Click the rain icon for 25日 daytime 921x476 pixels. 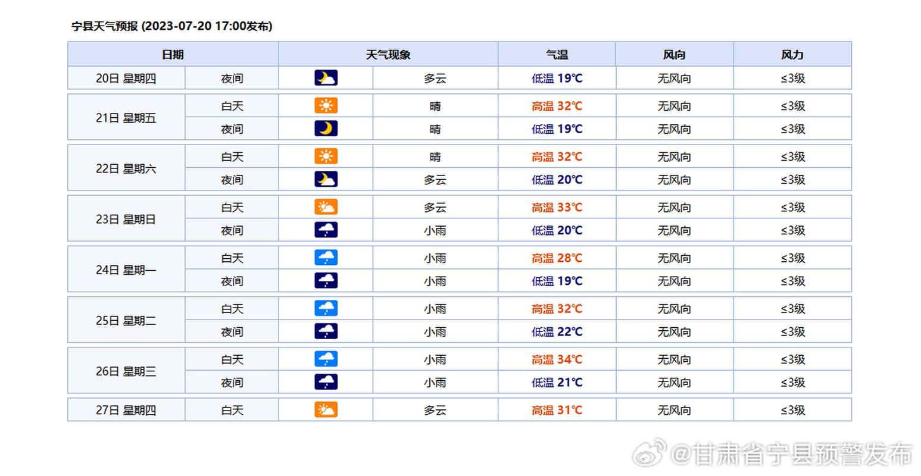tap(326, 308)
